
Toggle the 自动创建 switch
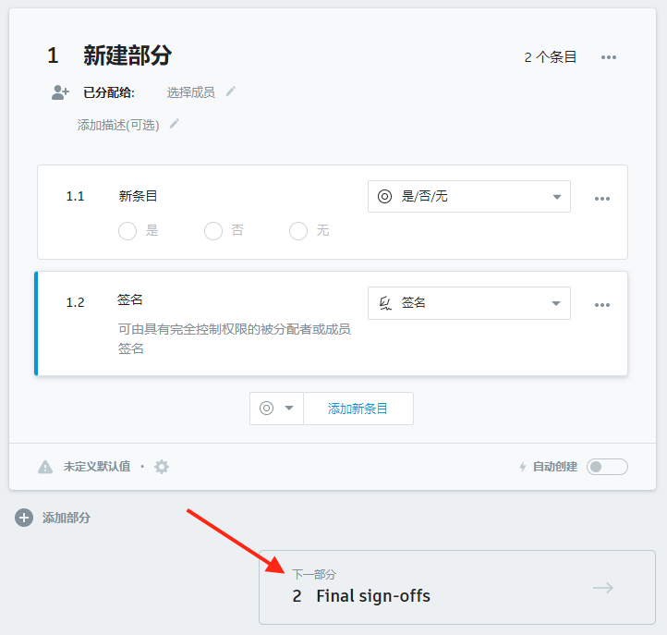coord(607,467)
